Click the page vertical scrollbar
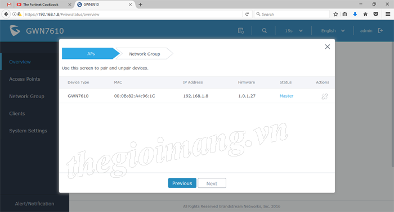Viewport: 394px width, 212px height. click(392, 104)
